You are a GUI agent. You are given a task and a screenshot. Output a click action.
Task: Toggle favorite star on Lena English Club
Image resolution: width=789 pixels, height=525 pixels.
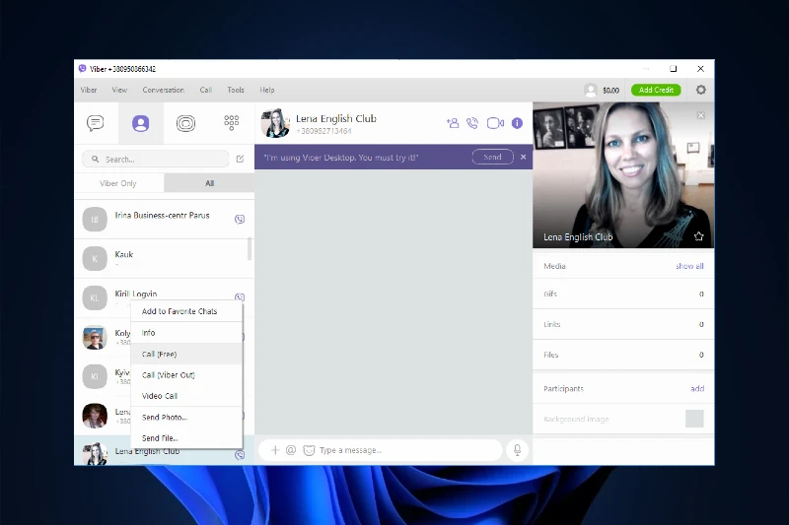point(698,236)
